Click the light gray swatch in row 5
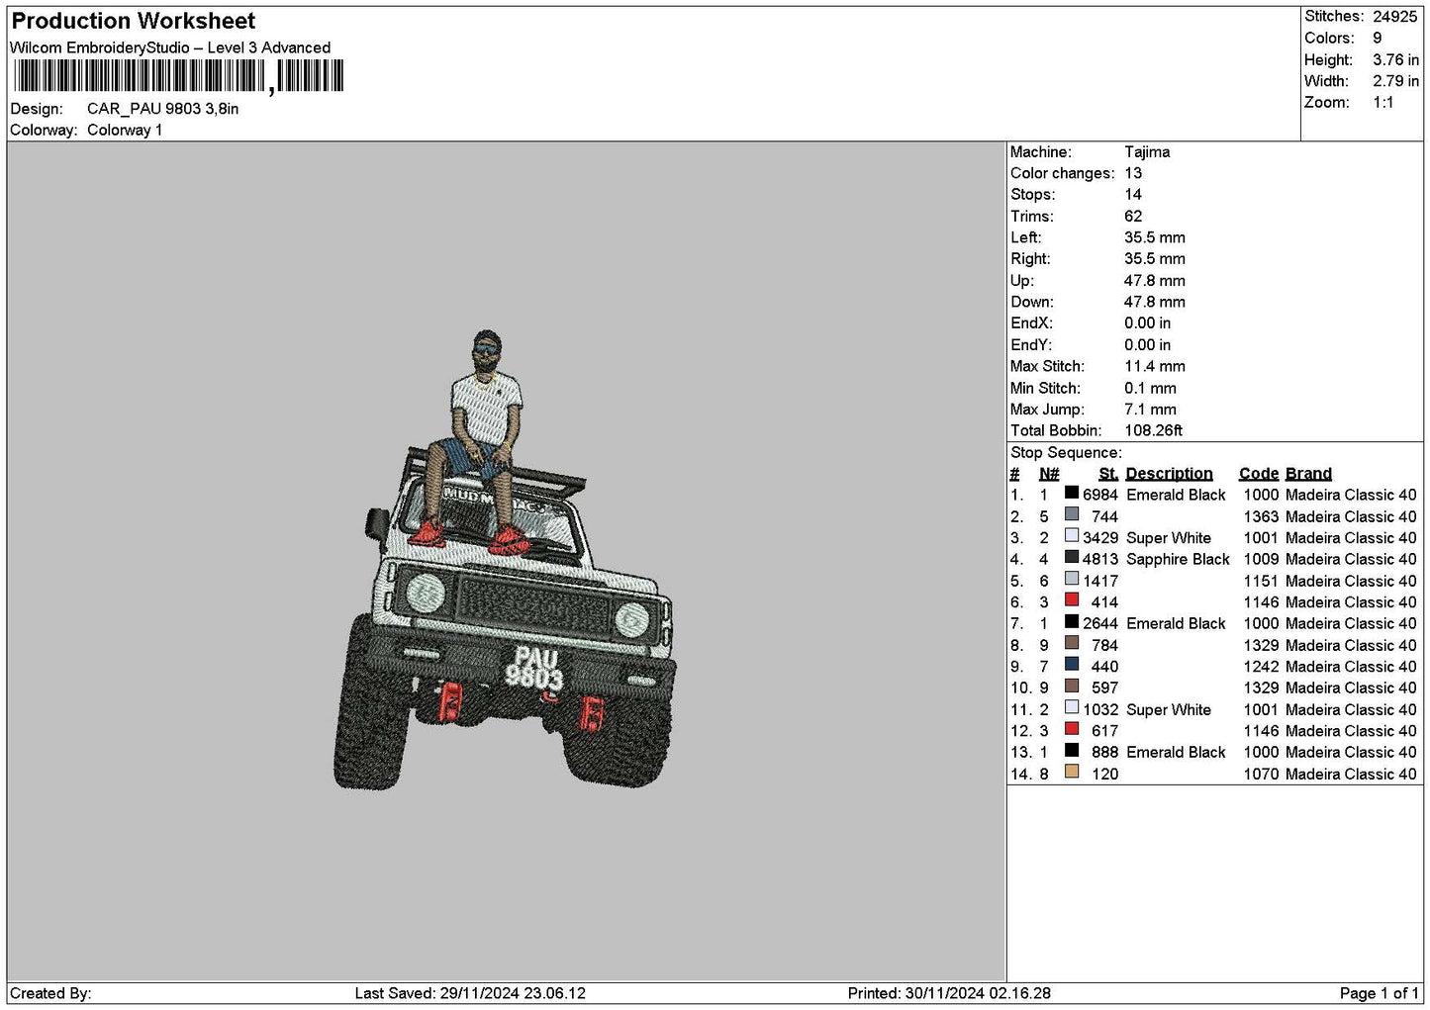The width and height of the screenshot is (1430, 1010). [x=1072, y=580]
